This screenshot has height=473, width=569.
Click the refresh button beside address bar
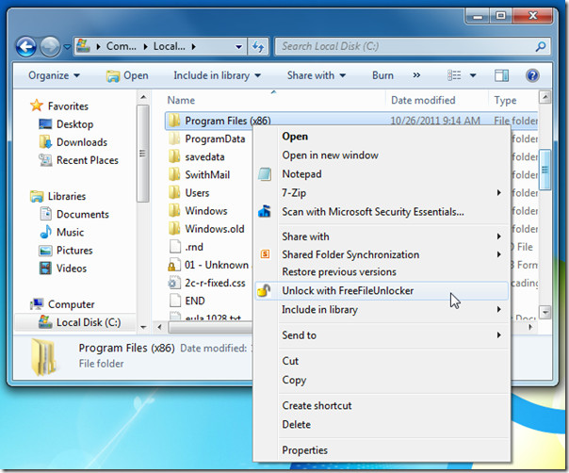[x=258, y=46]
